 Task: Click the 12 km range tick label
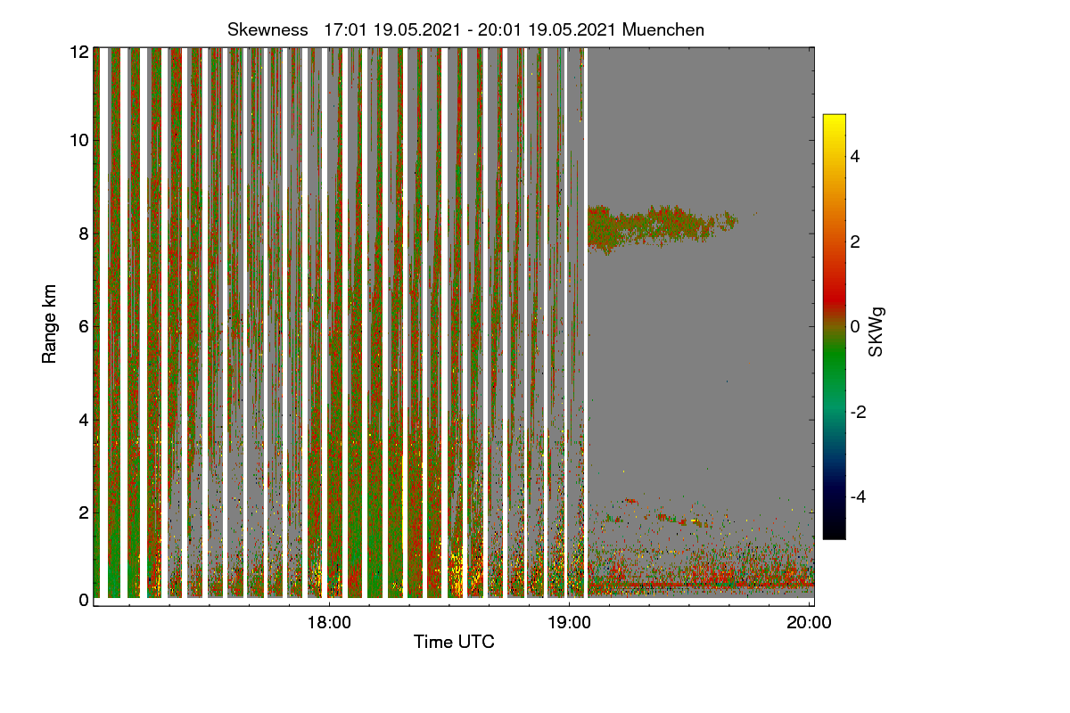tap(80, 52)
